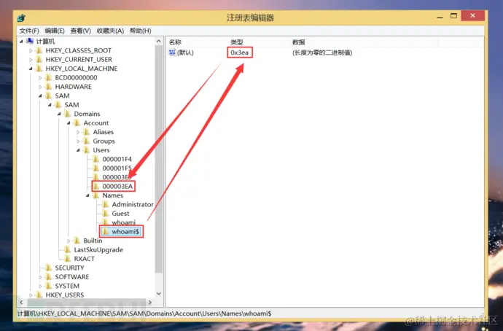
Task: Click the BCD00000000 folder icon
Action: click(49, 77)
